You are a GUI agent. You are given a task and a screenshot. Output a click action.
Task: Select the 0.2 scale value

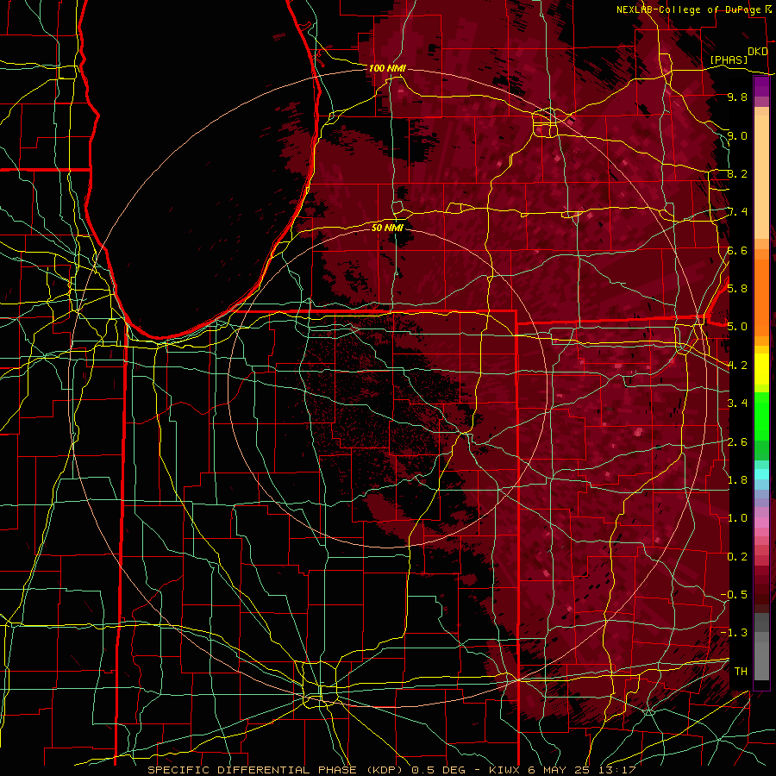pos(737,557)
